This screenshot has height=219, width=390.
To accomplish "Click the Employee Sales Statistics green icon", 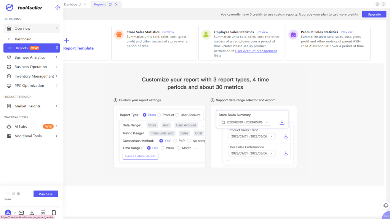I will tap(206, 35).
